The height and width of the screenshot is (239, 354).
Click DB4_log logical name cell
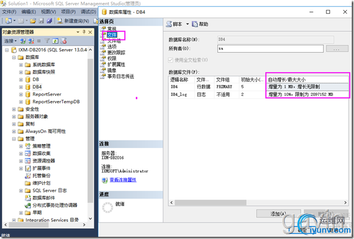pyautogui.click(x=181, y=94)
